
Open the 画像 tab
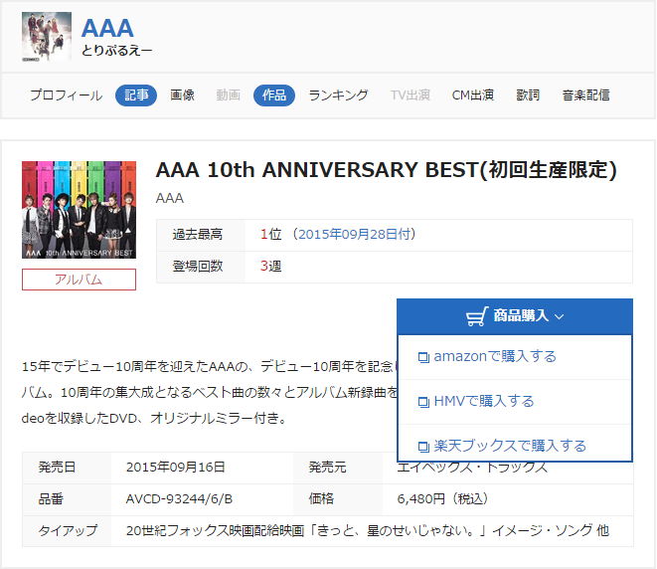182,95
